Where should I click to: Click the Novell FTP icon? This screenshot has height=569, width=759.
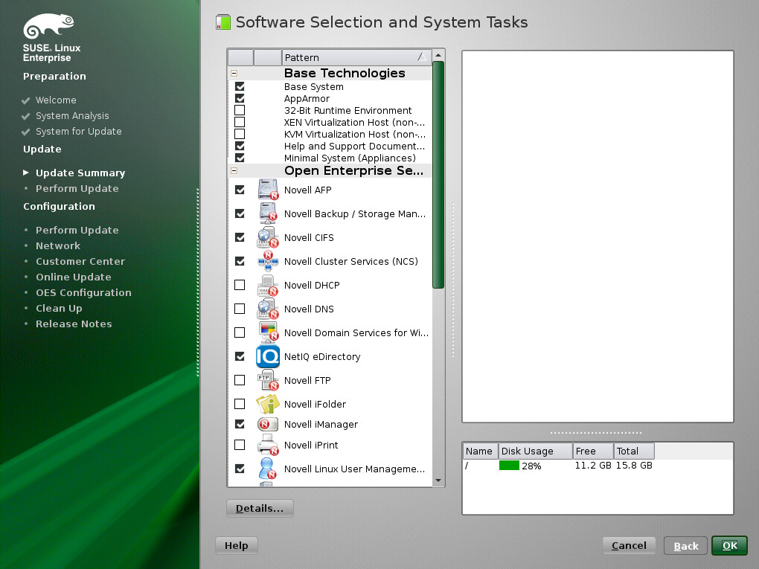point(268,380)
